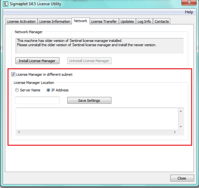
Task: Switch to the License Activation tab
Action: click(x=21, y=21)
